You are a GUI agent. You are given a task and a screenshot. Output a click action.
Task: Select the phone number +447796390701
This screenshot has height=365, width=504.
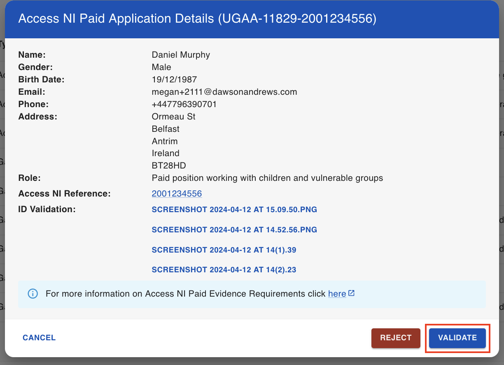tap(184, 104)
